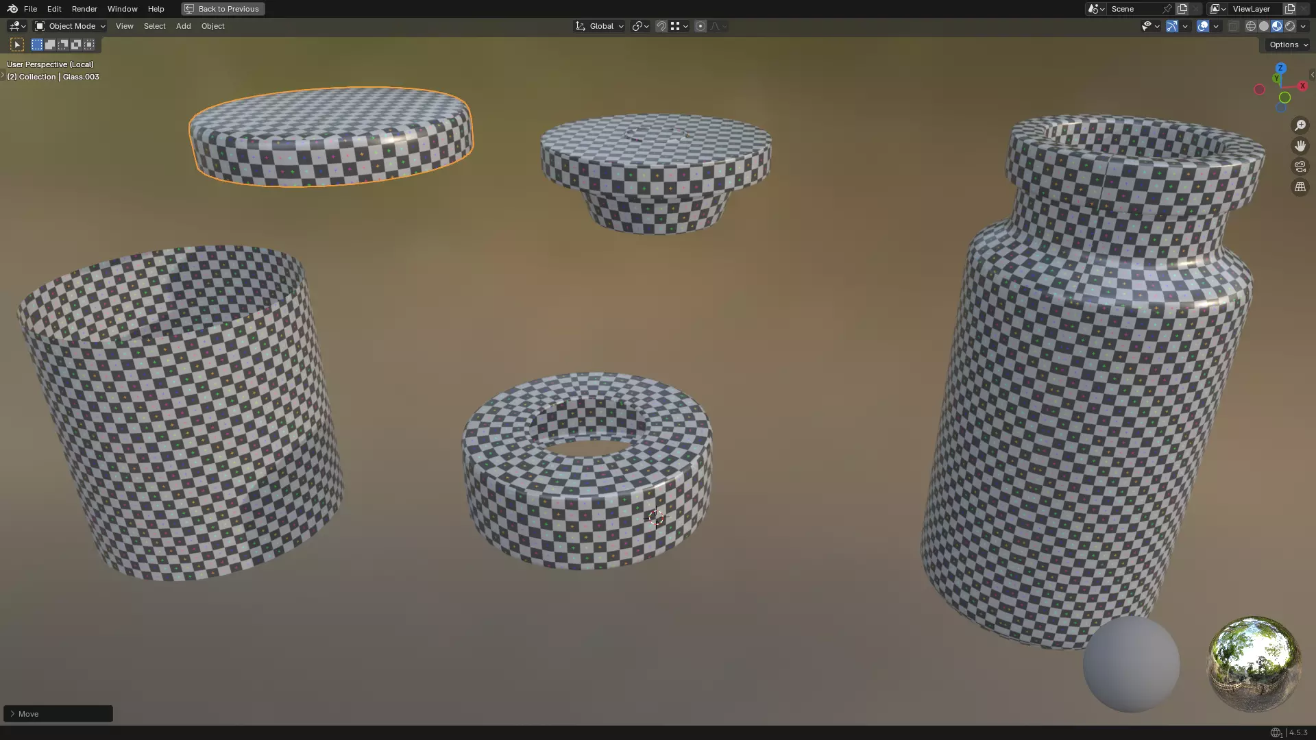The height and width of the screenshot is (740, 1316).
Task: Toggle proportional editing button
Action: [x=700, y=26]
